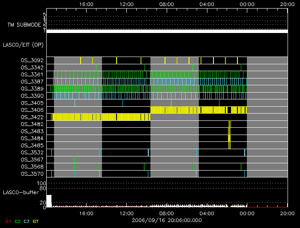Click the C1 legend label
Viewport: 300px width, 228px height.
pyautogui.click(x=8, y=221)
